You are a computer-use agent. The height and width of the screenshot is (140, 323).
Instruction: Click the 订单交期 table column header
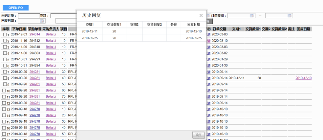[x=220, y=29]
